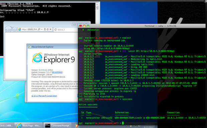Click the Command Prompt scrollbar up arrow
207x128 pixels.
point(97,4)
